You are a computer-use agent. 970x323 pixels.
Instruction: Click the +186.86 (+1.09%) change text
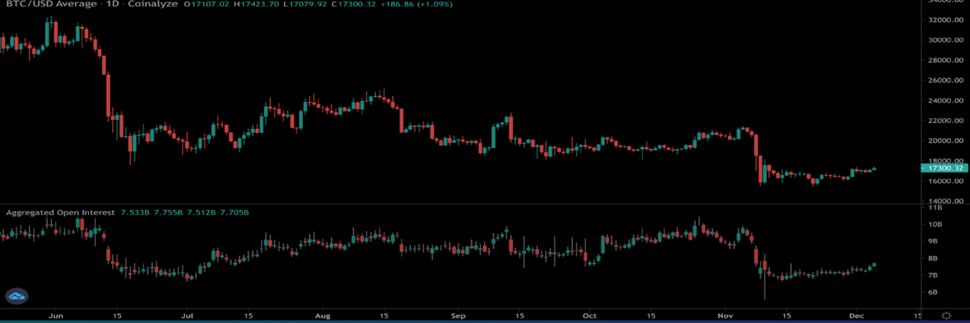[x=417, y=4]
